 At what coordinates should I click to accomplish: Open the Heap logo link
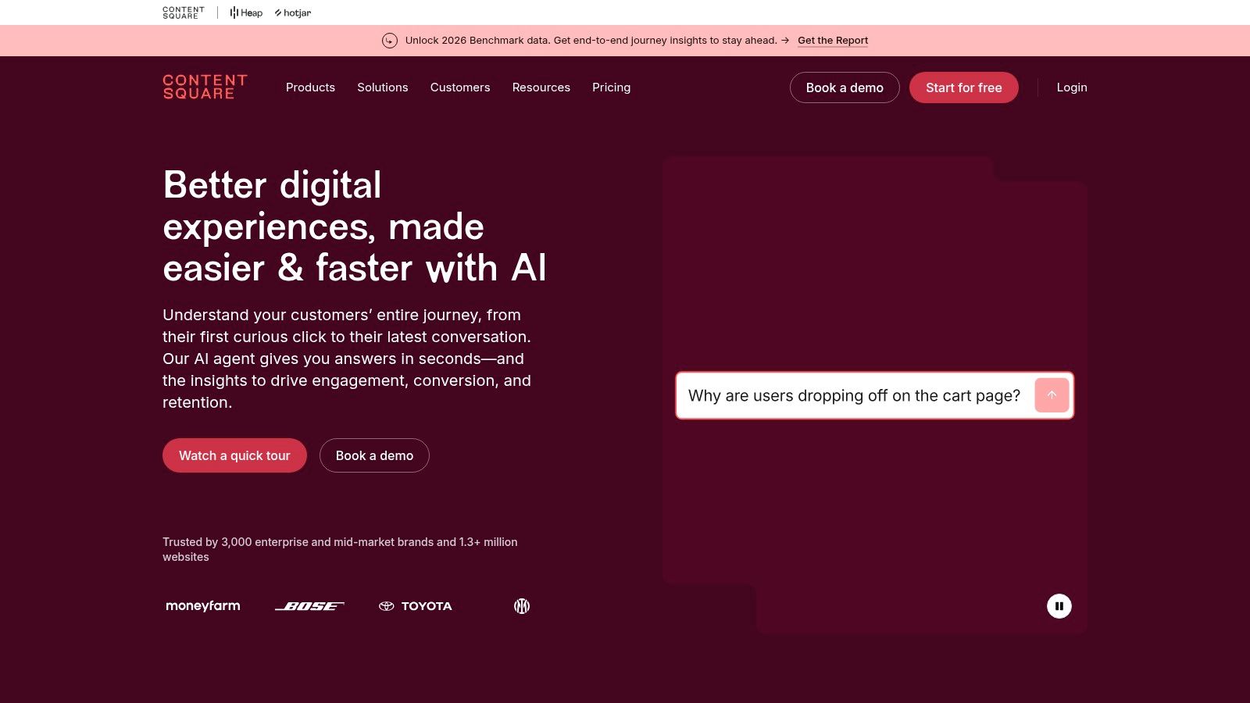[246, 13]
